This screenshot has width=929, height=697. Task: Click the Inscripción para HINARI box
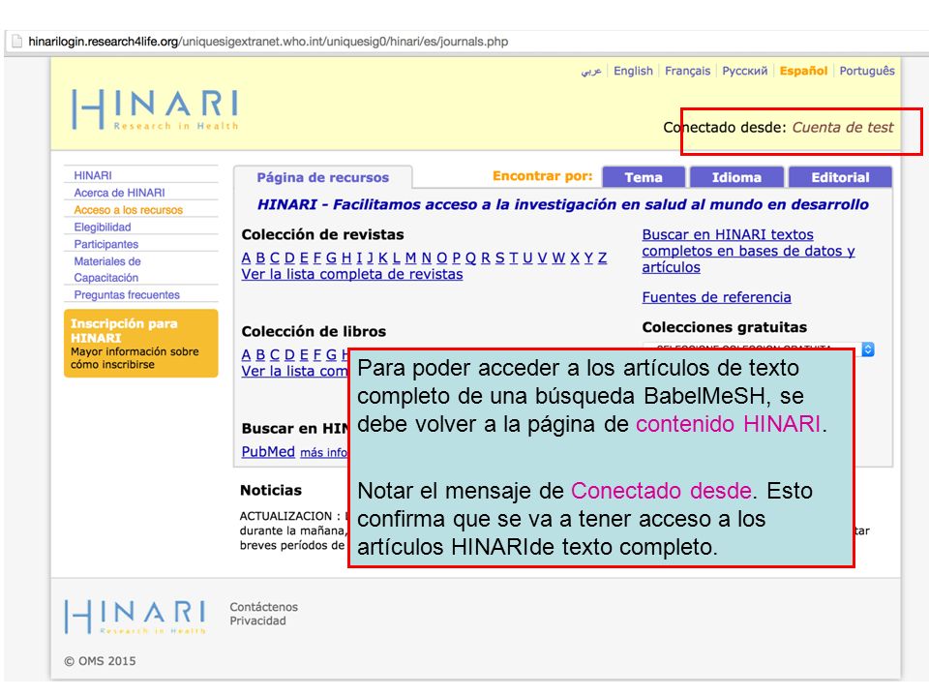tap(141, 343)
